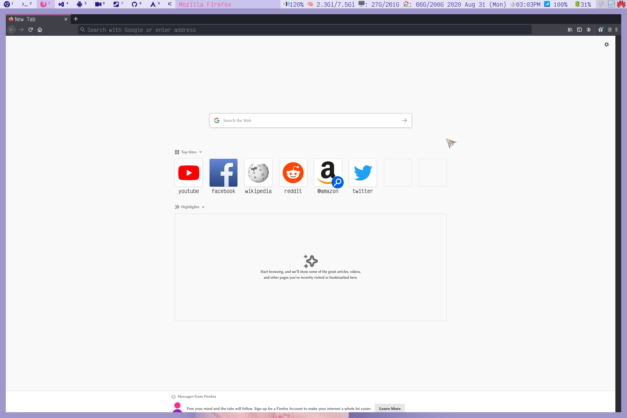Submit search with the arrow button

pos(405,120)
